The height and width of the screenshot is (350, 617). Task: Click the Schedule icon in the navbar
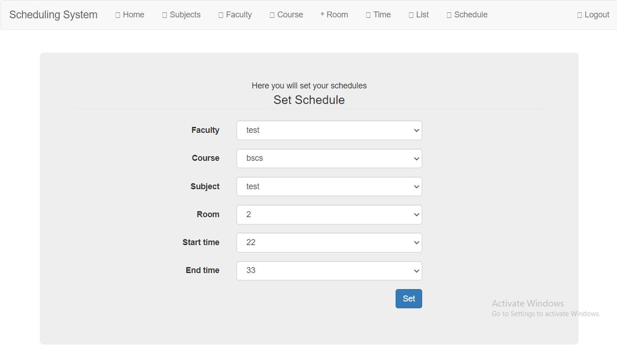[449, 14]
